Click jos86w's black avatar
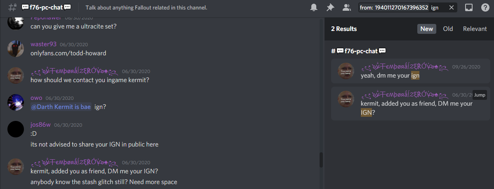Viewport: 494px width, 189px height. 16,129
